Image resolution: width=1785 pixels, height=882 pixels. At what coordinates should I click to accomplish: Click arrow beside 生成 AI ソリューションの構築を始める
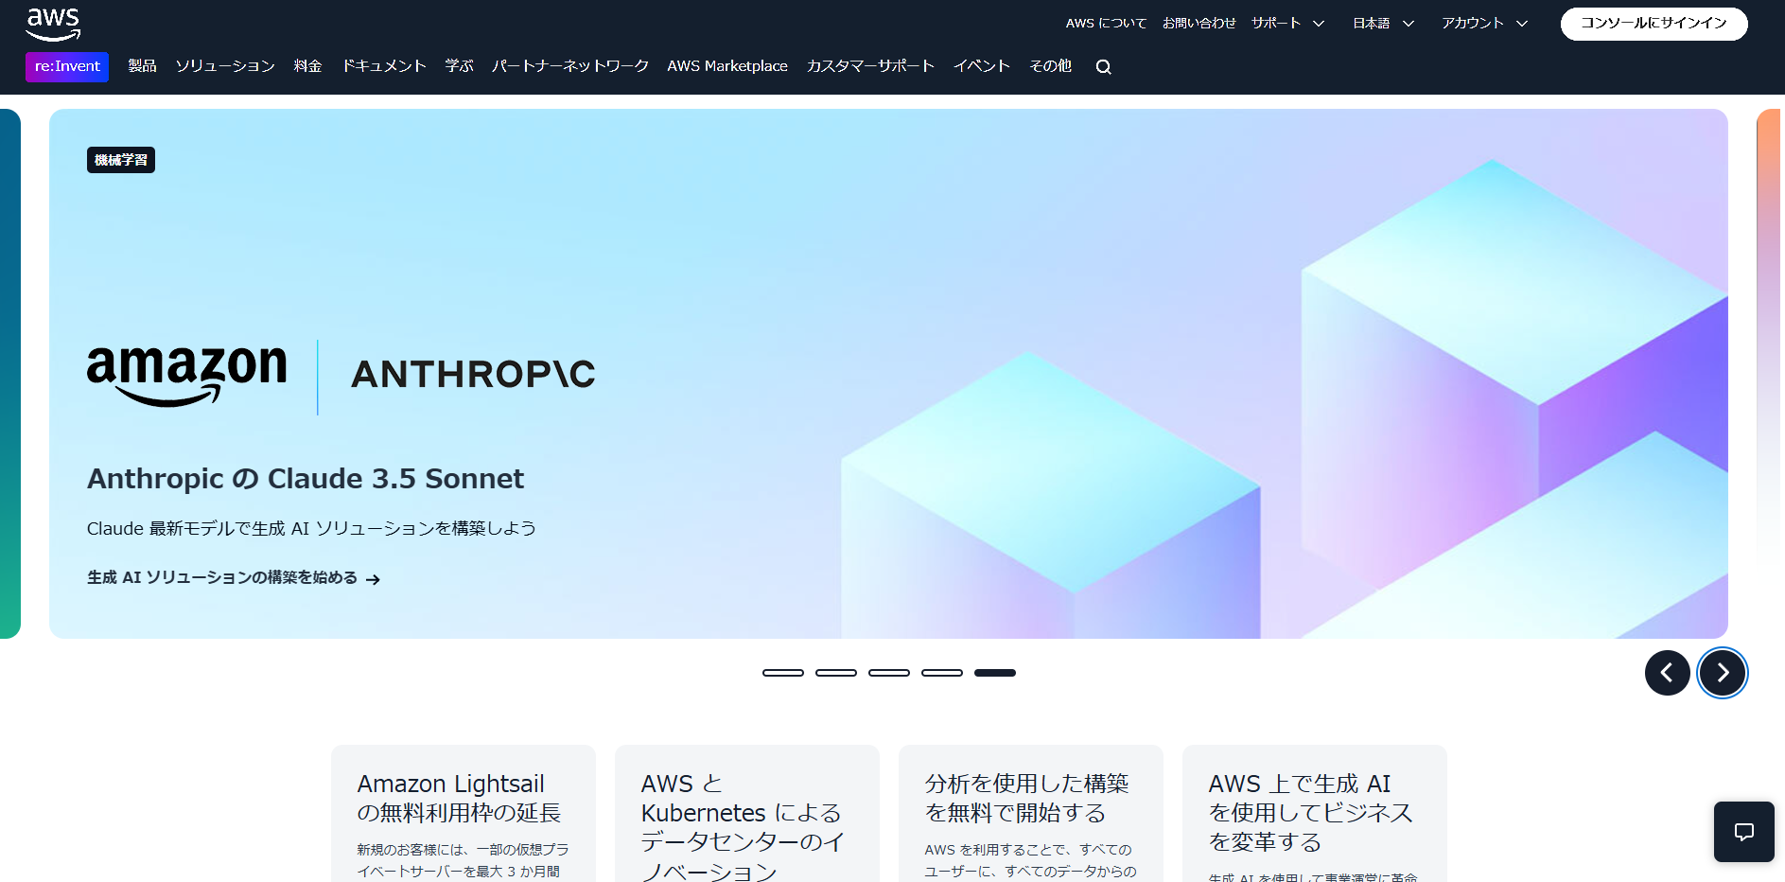click(373, 579)
